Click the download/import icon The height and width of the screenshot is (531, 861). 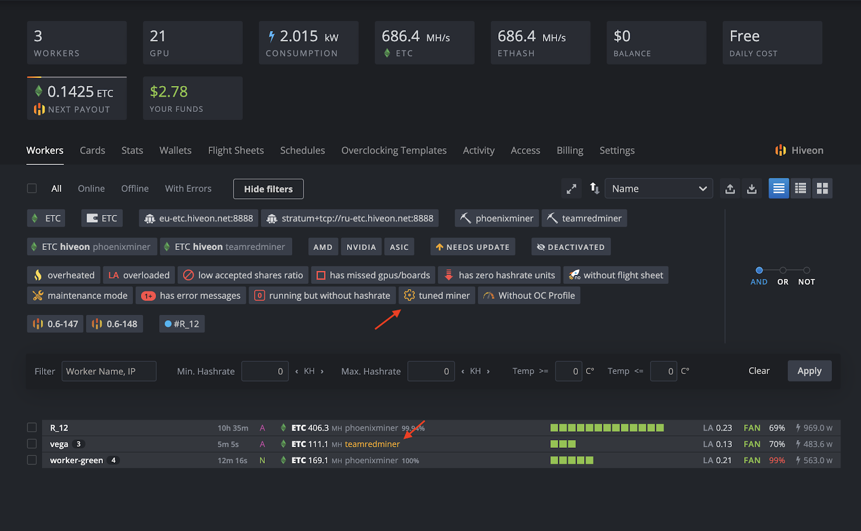(752, 189)
